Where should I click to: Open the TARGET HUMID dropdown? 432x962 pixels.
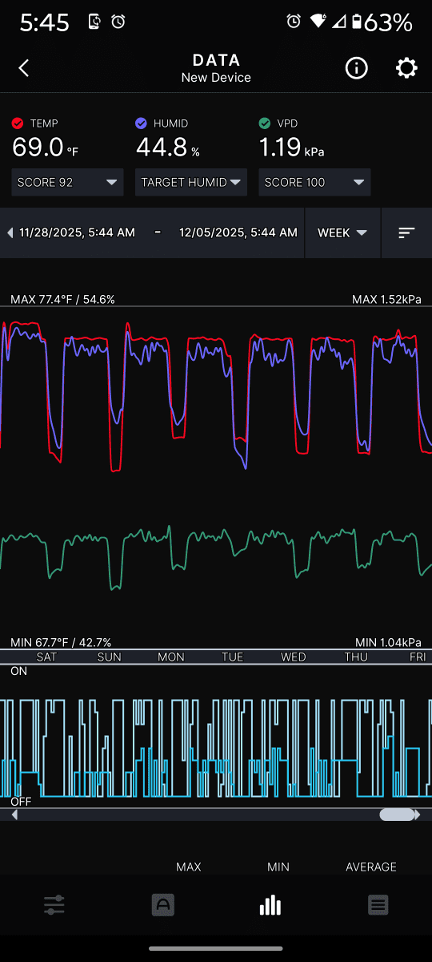pos(191,182)
